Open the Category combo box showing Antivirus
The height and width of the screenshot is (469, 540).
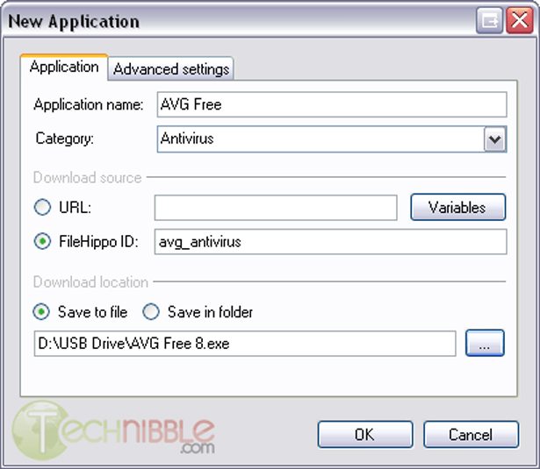pos(332,139)
